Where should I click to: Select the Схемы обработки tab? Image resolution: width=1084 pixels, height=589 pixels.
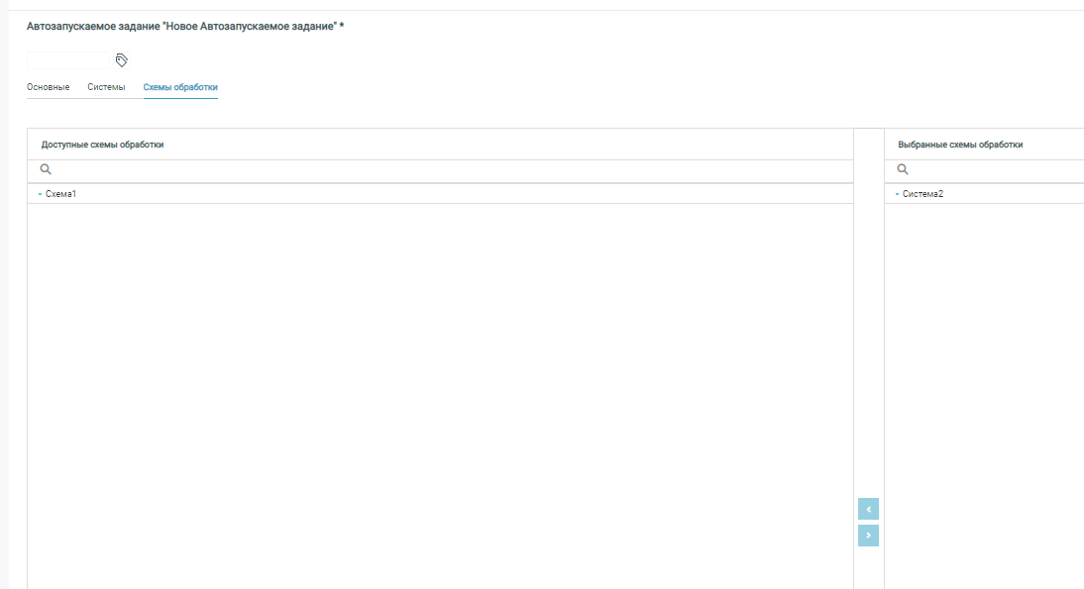(x=180, y=88)
